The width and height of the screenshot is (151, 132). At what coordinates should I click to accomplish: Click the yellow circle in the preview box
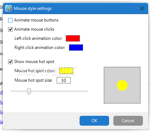122,86
